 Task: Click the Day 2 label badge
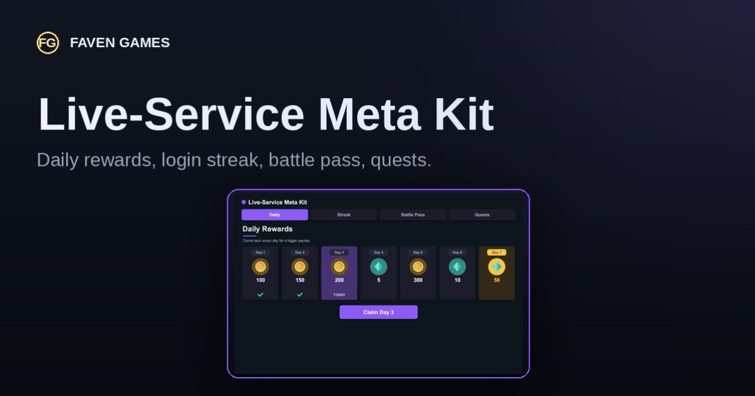click(x=299, y=252)
